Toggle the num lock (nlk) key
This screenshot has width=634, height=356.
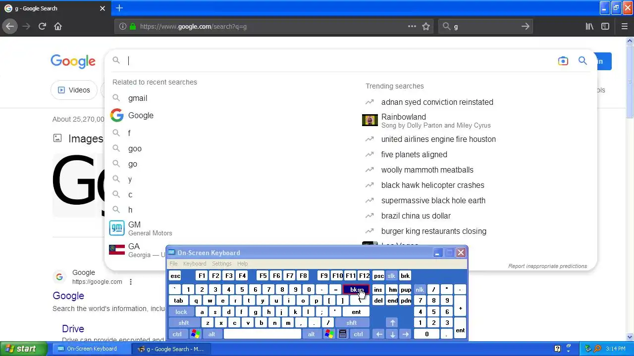click(420, 290)
